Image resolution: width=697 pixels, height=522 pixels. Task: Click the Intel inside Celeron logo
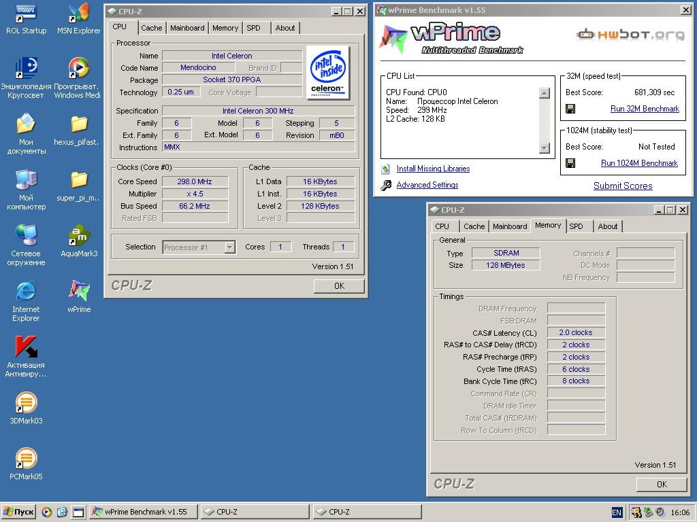[328, 73]
